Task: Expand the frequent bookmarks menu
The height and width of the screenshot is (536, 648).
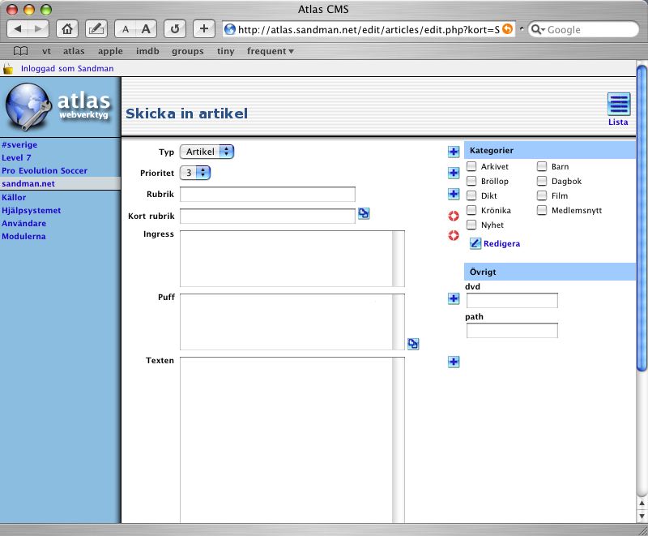Action: (x=270, y=51)
